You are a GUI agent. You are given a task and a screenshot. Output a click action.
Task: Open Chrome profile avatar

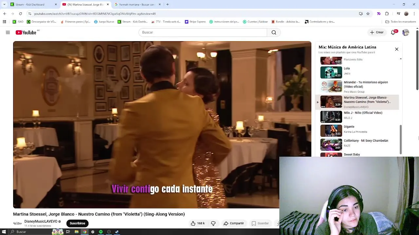pos(406,14)
